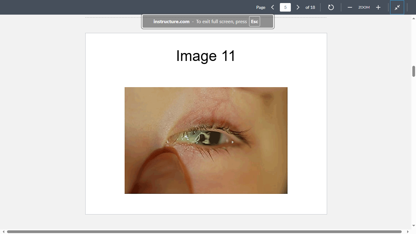Click the "Image 11" heading text
416x234 pixels.
pos(206,56)
